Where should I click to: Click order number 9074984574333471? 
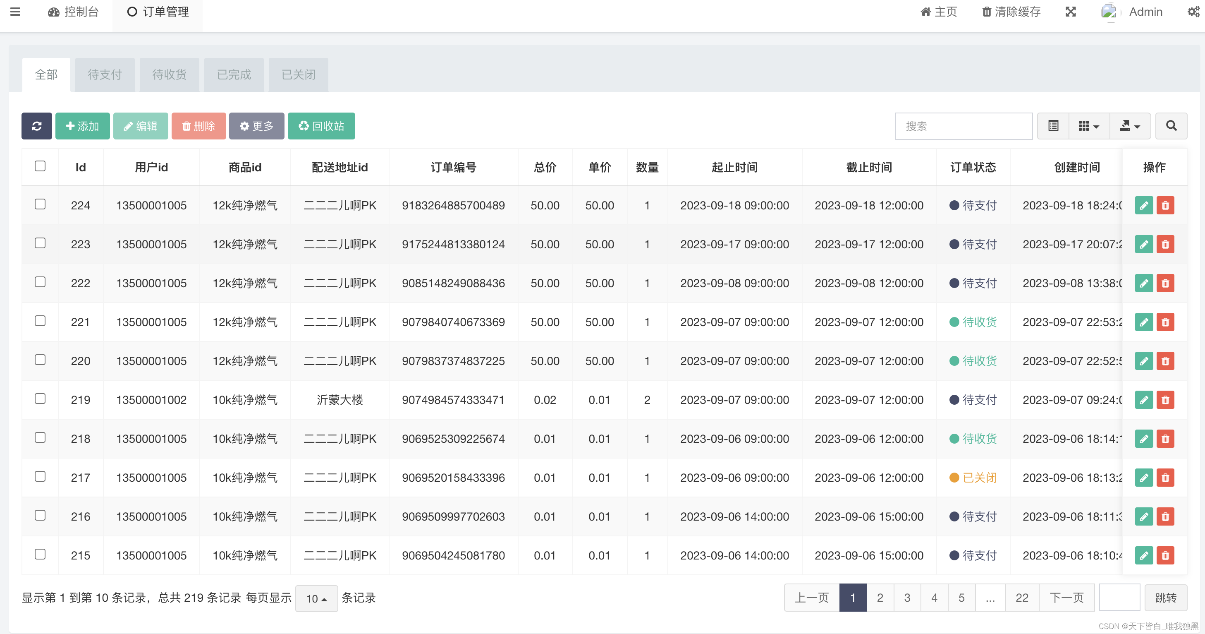tap(453, 400)
